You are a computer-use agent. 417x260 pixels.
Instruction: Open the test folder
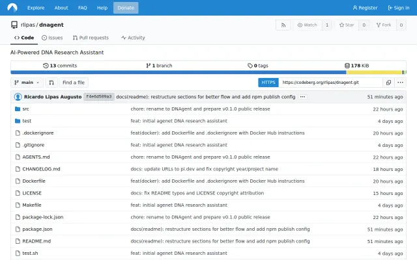[x=27, y=121]
